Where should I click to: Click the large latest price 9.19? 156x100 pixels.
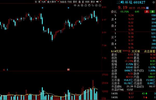pyautogui.click(x=123, y=8)
